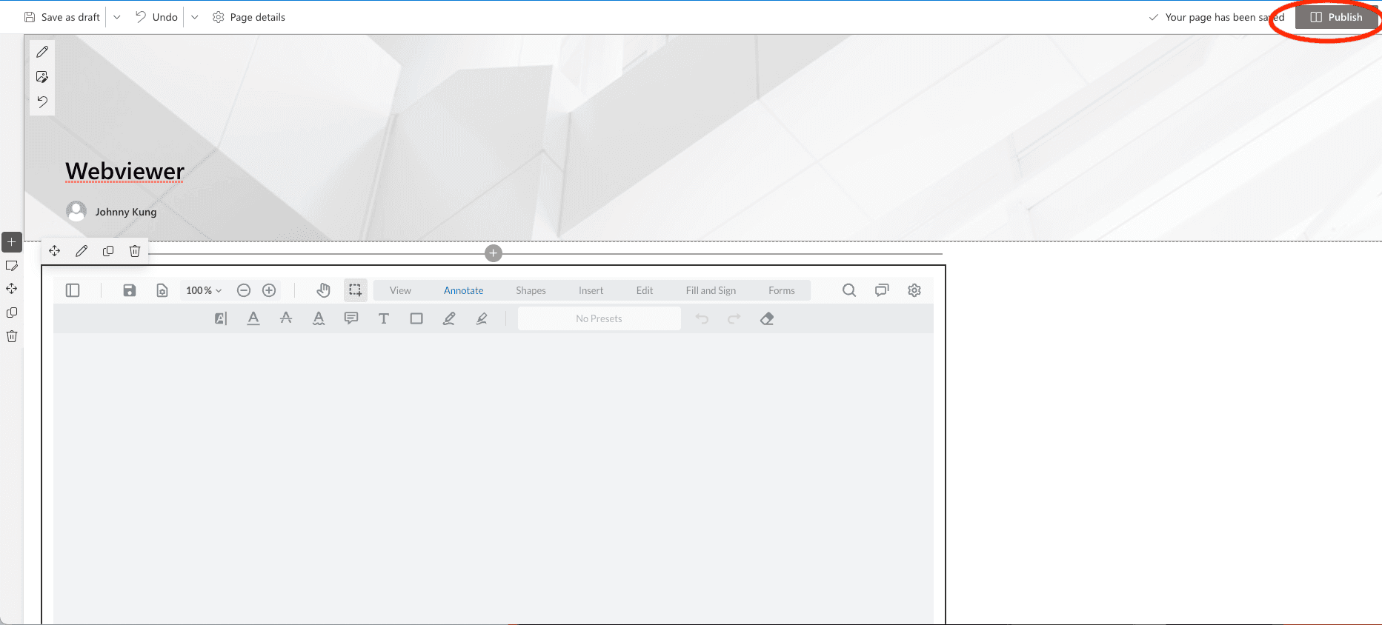Expand the Save as draft options arrow
The height and width of the screenshot is (625, 1382).
(x=117, y=17)
